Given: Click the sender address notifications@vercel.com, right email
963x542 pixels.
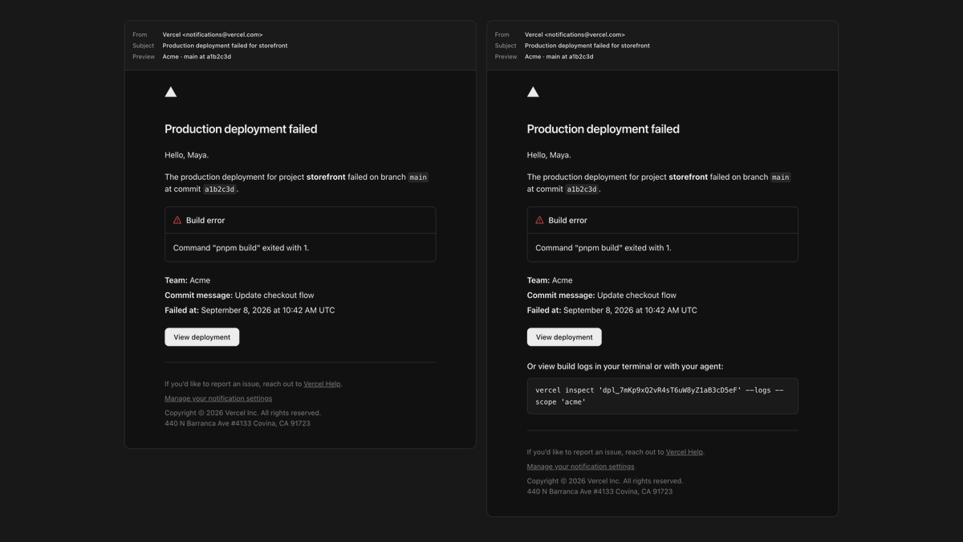Looking at the screenshot, I should [x=585, y=35].
